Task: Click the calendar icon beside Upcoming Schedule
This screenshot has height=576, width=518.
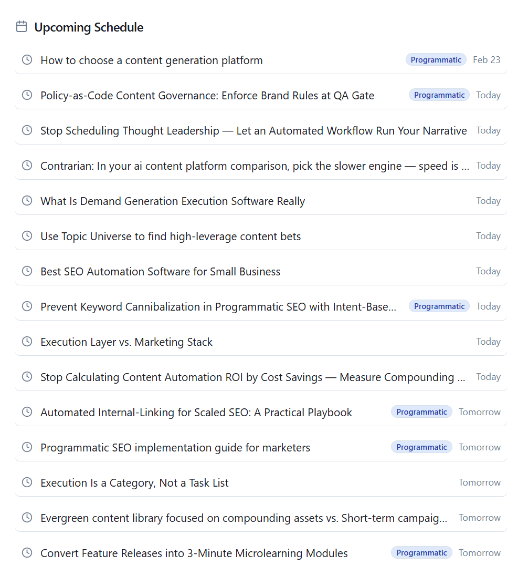Action: pyautogui.click(x=22, y=27)
